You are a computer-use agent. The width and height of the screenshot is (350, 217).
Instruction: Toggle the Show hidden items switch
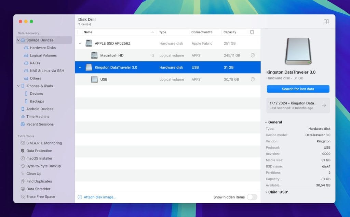tap(252, 197)
